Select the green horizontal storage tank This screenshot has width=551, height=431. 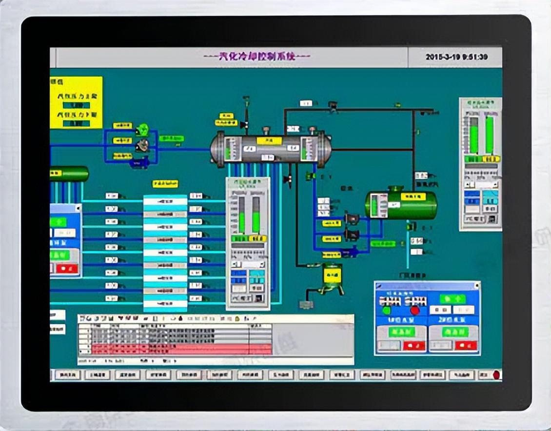tap(401, 204)
